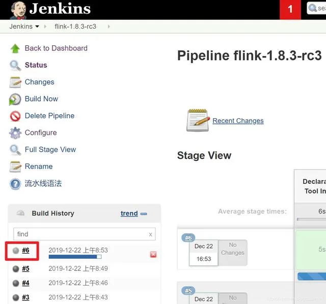Click build #3 timestamp 2019-12-22 上午8:43
The width and height of the screenshot is (326, 304).
click(78, 297)
